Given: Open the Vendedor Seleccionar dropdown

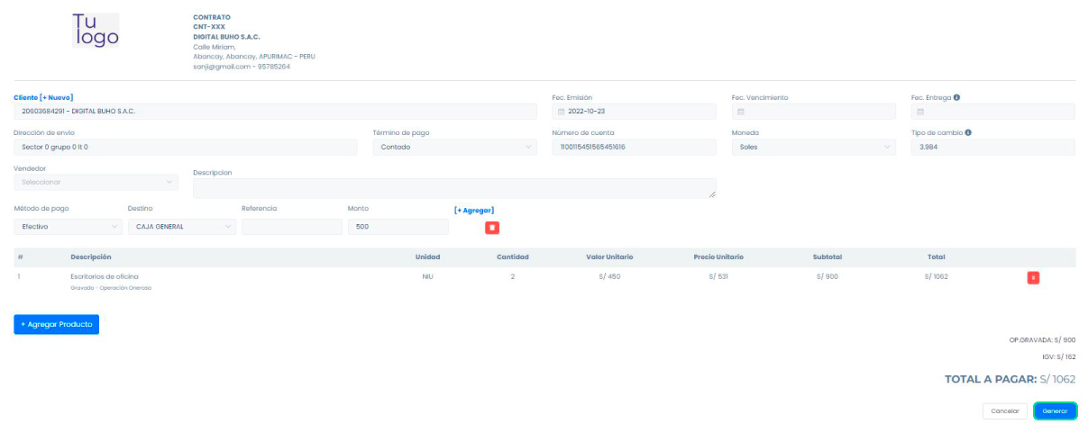Looking at the screenshot, I should (96, 182).
